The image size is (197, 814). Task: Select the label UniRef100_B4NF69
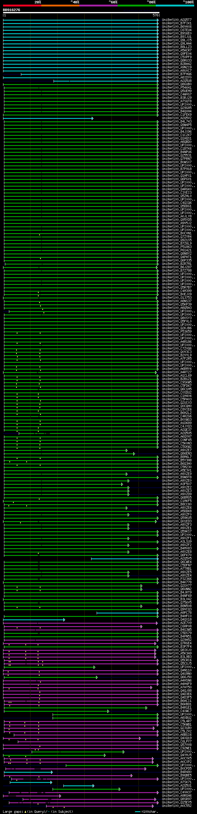[x=177, y=596]
